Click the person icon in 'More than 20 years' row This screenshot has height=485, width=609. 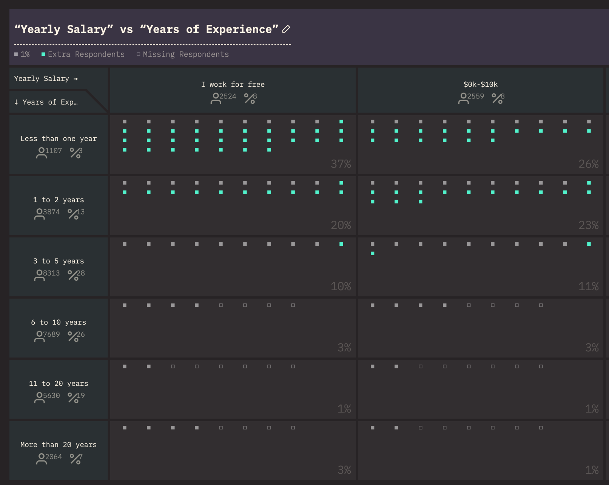(x=41, y=459)
